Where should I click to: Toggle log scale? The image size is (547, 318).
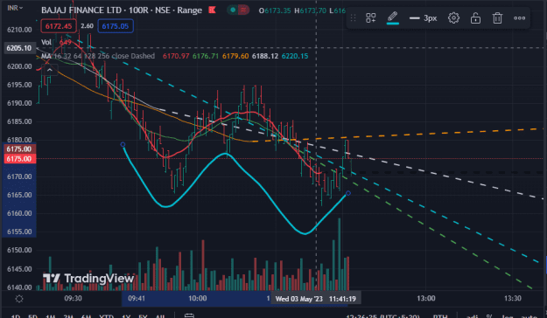(x=507, y=316)
